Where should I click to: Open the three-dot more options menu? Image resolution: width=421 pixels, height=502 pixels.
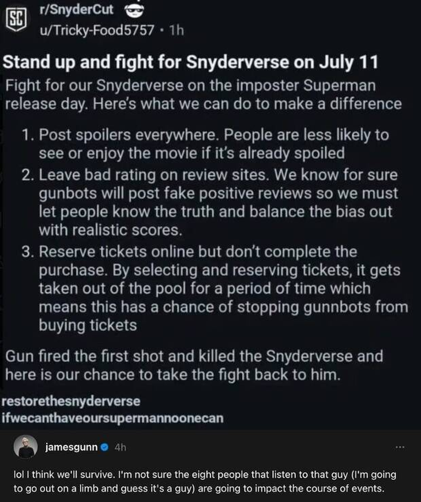(x=400, y=447)
